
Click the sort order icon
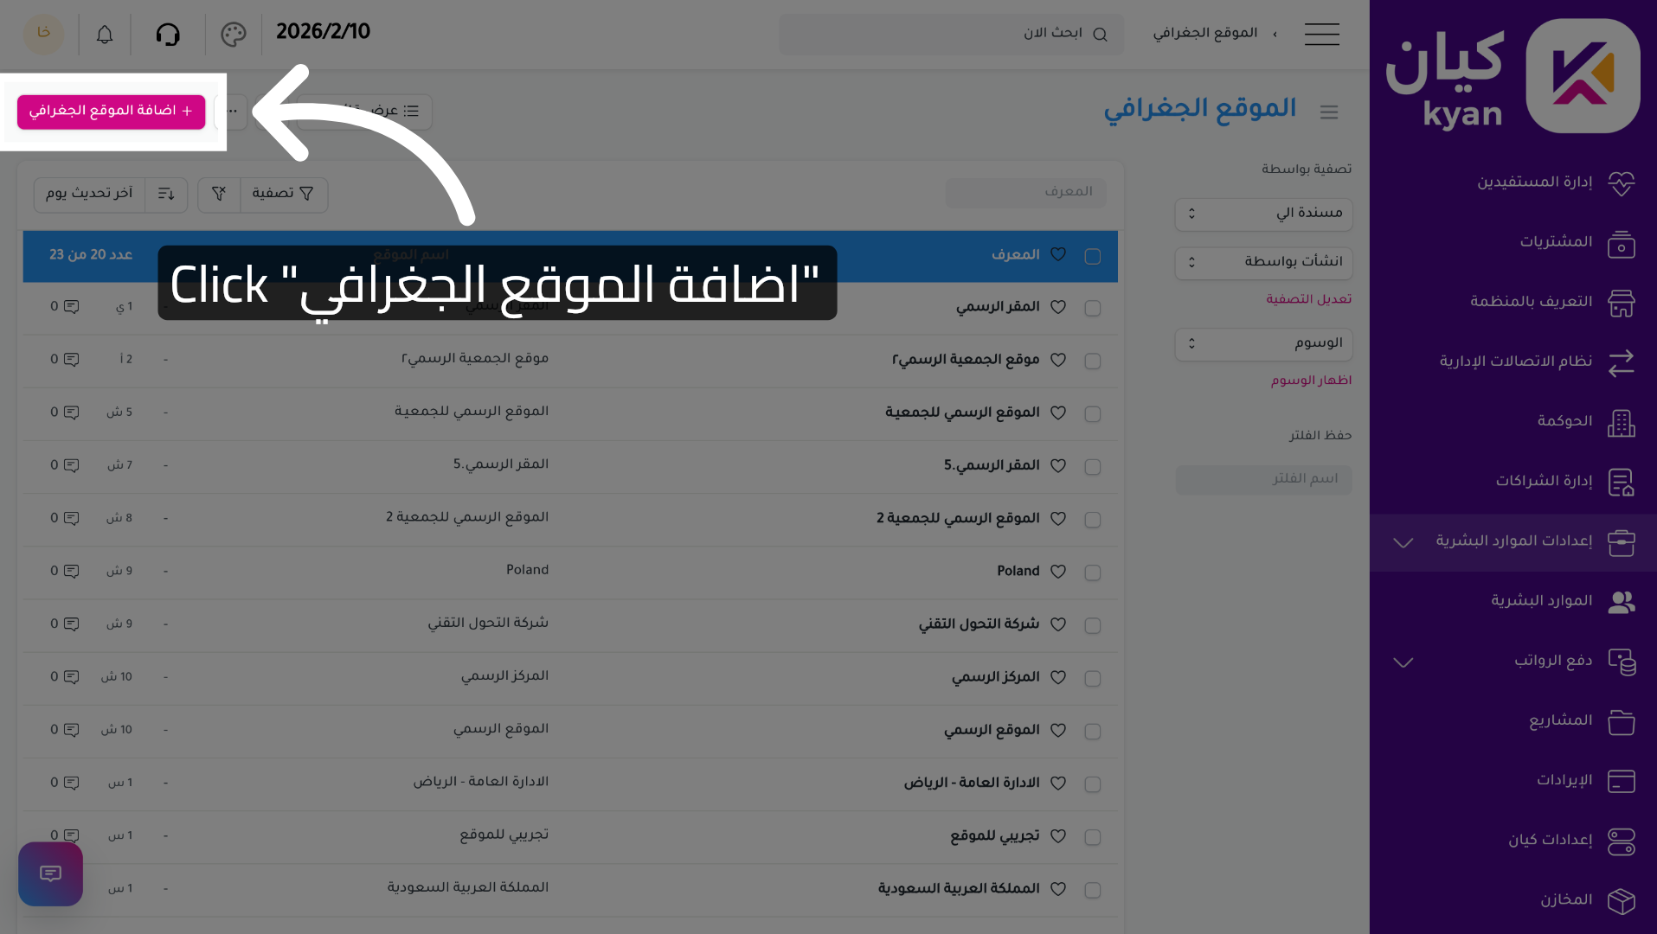pyautogui.click(x=166, y=194)
